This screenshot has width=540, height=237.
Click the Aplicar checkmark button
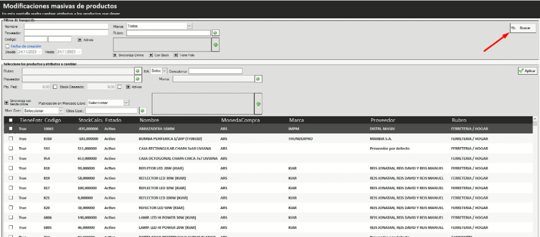[x=527, y=70]
